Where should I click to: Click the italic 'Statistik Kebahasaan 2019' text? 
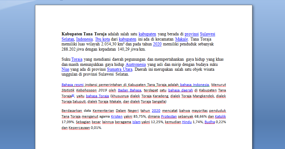(x=84, y=90)
